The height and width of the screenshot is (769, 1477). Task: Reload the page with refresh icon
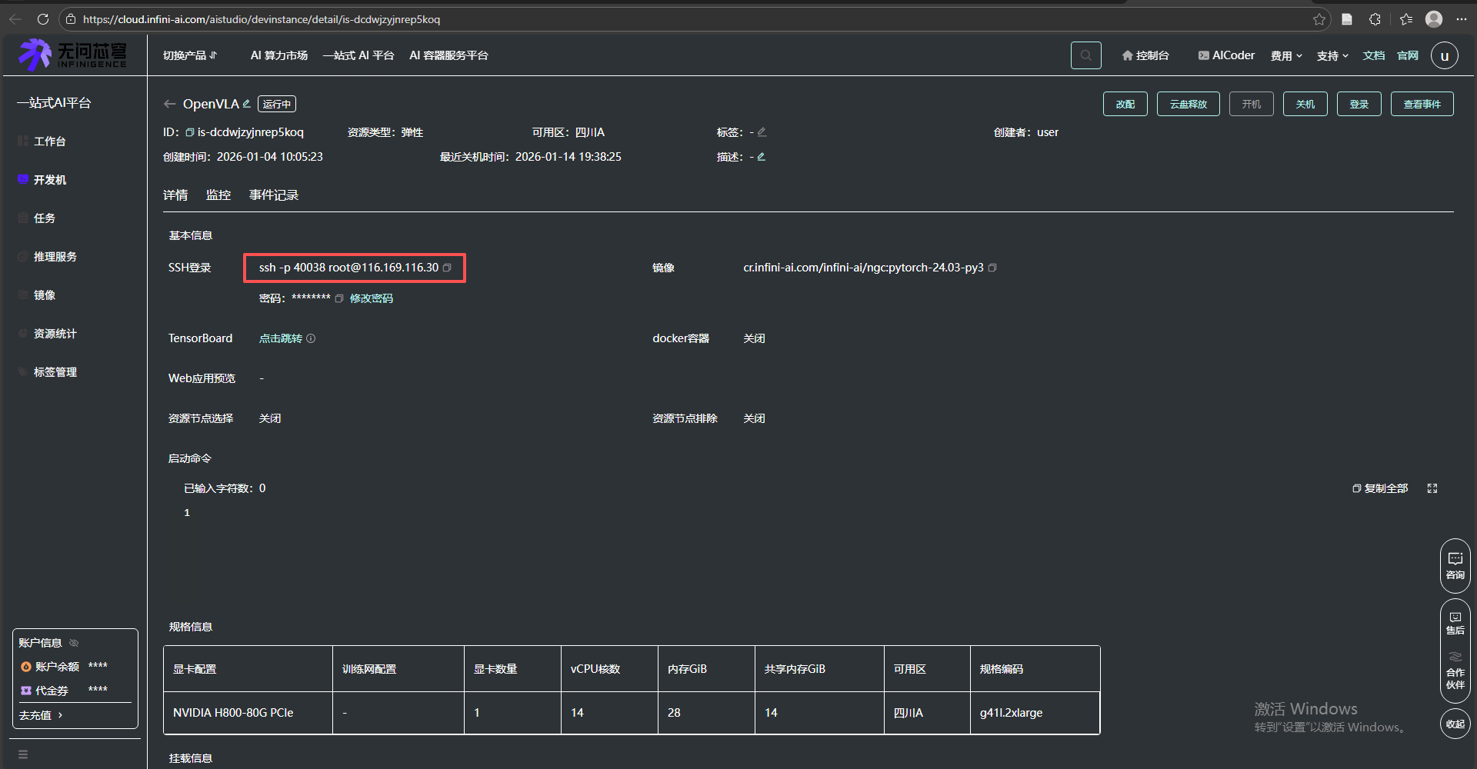43,19
